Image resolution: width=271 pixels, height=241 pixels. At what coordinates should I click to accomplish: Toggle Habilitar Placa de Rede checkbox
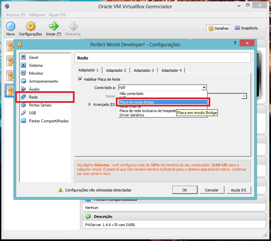click(x=80, y=79)
